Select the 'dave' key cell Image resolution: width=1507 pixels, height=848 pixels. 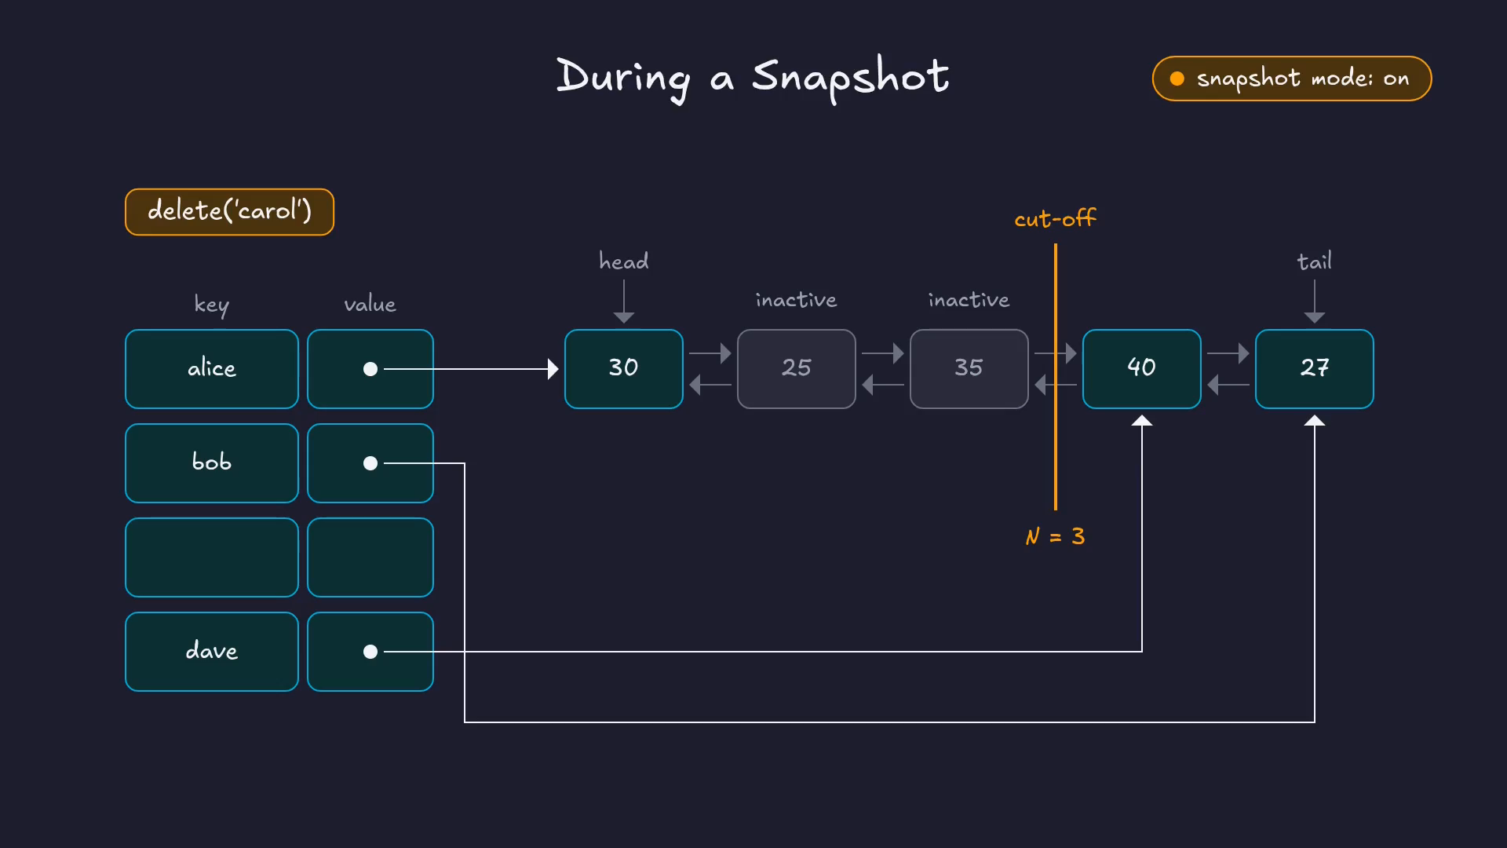pyautogui.click(x=212, y=652)
